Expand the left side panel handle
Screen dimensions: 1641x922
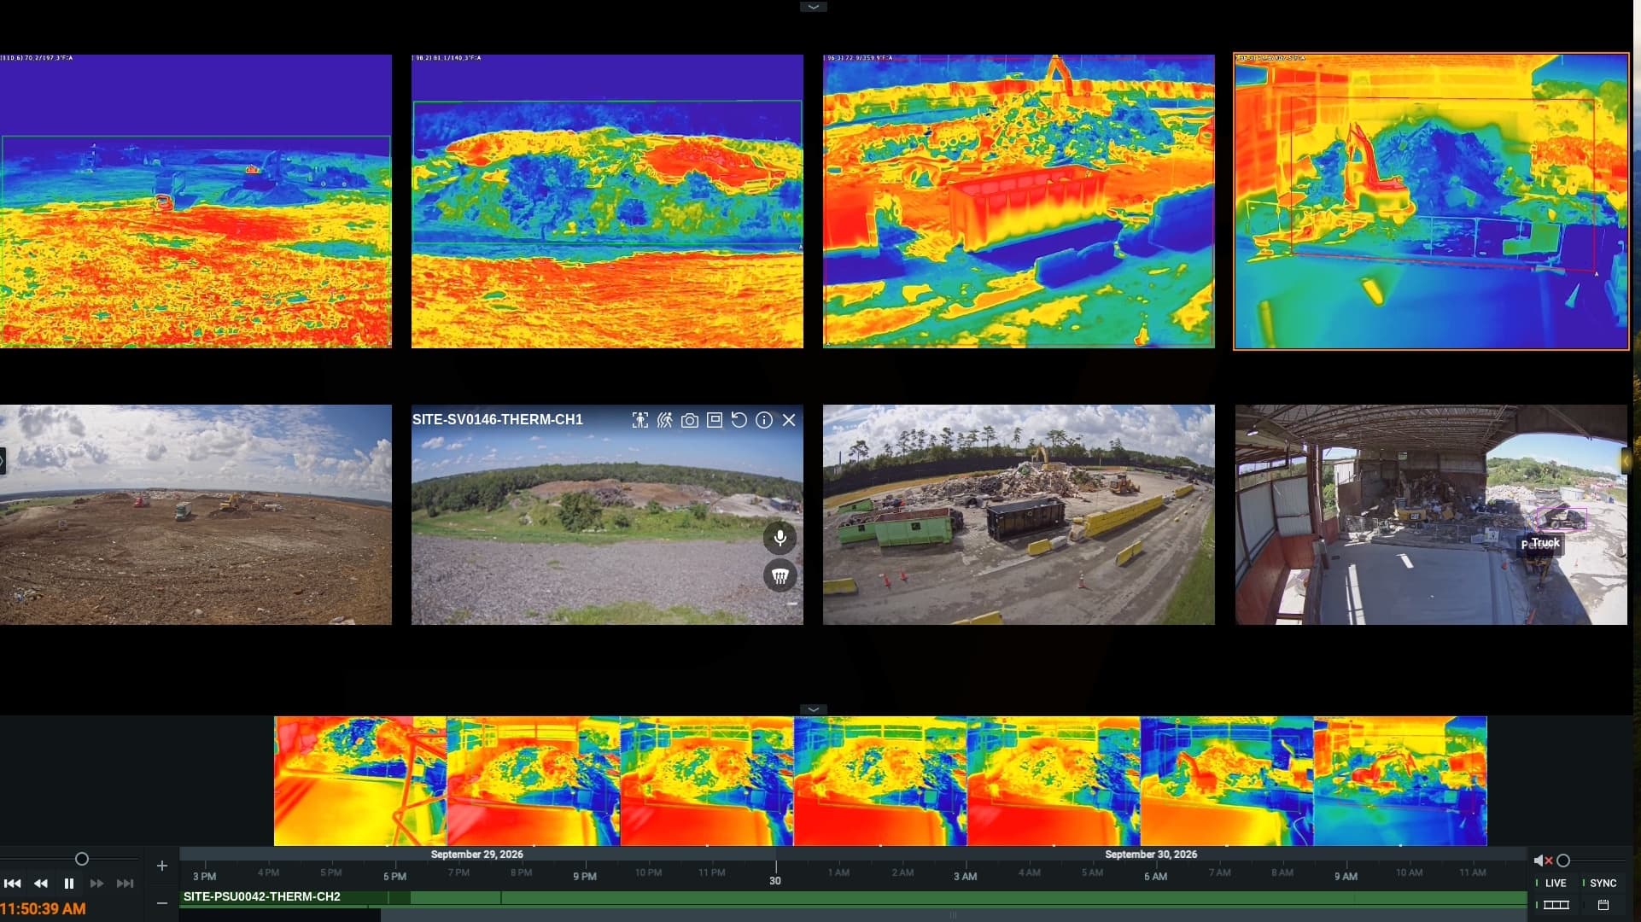pyautogui.click(x=3, y=461)
